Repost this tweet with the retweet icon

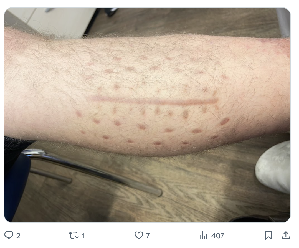click(x=74, y=235)
